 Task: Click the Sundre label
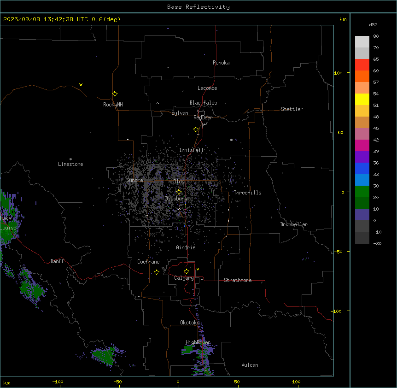pyautogui.click(x=134, y=180)
